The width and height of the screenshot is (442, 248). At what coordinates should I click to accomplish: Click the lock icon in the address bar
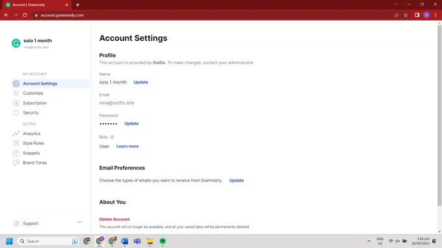tap(36, 15)
